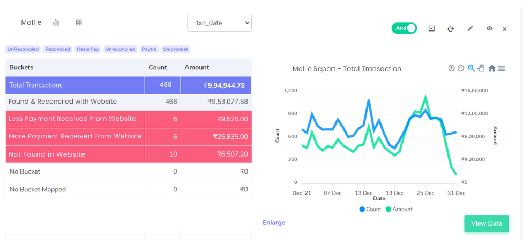This screenshot has width=523, height=248.
Task: Click the amount ₹6,507.20
Action: [233, 154]
